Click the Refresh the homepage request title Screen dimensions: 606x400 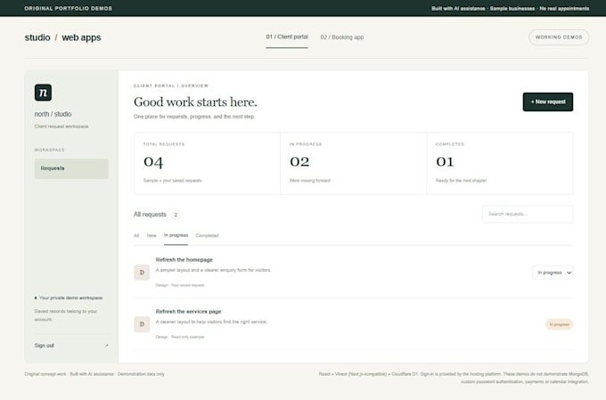184,260
